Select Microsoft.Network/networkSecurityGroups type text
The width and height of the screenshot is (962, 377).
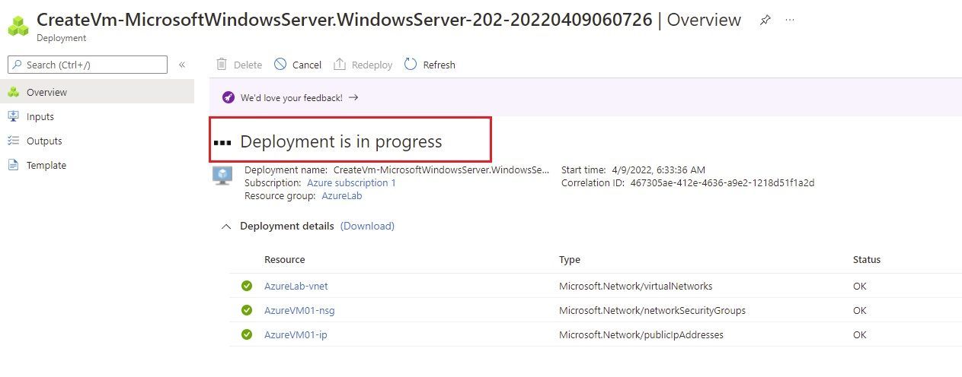coord(652,310)
